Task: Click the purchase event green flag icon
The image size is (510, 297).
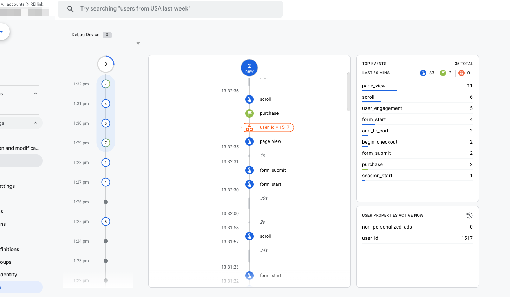Action: click(249, 113)
